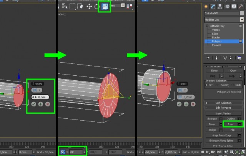Click the Extrude Along Spline button
This screenshot has width=246, height=156.
pos(221,141)
